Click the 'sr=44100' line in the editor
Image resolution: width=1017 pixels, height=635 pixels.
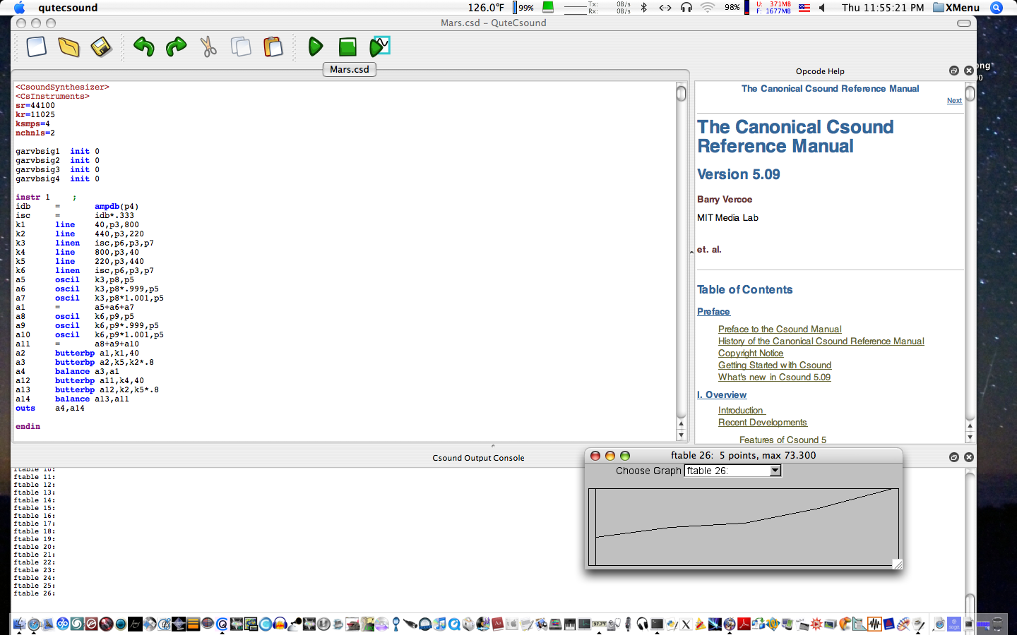click(35, 106)
